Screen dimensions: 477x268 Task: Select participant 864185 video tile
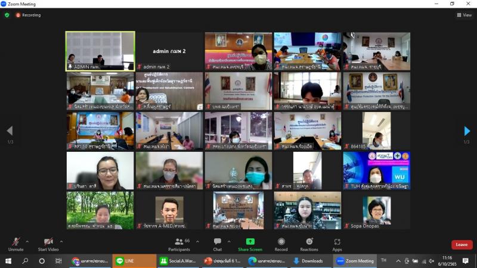click(377, 131)
